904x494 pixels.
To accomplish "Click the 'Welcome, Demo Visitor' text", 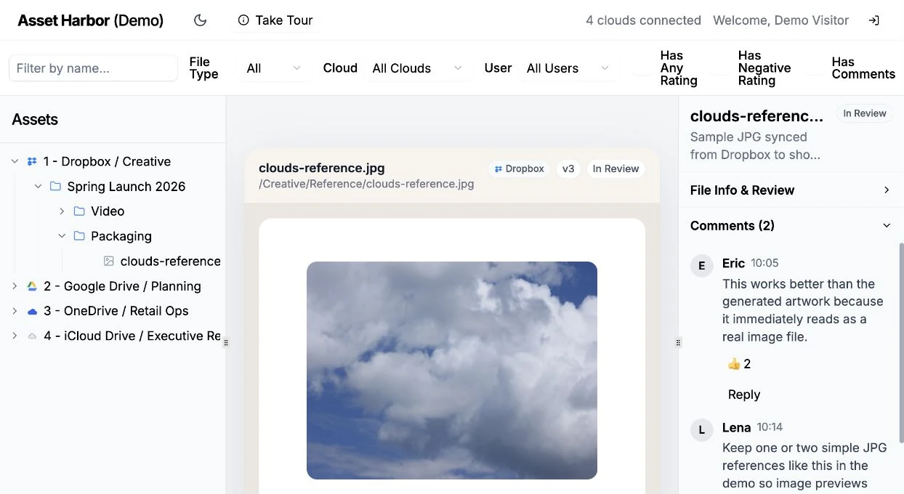I will pyautogui.click(x=781, y=20).
